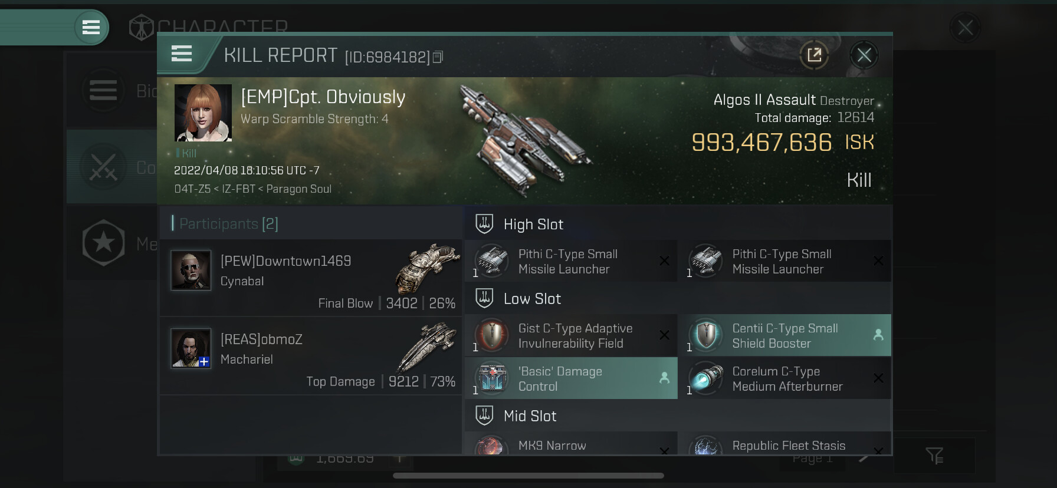Share the kill report externally

pyautogui.click(x=814, y=55)
